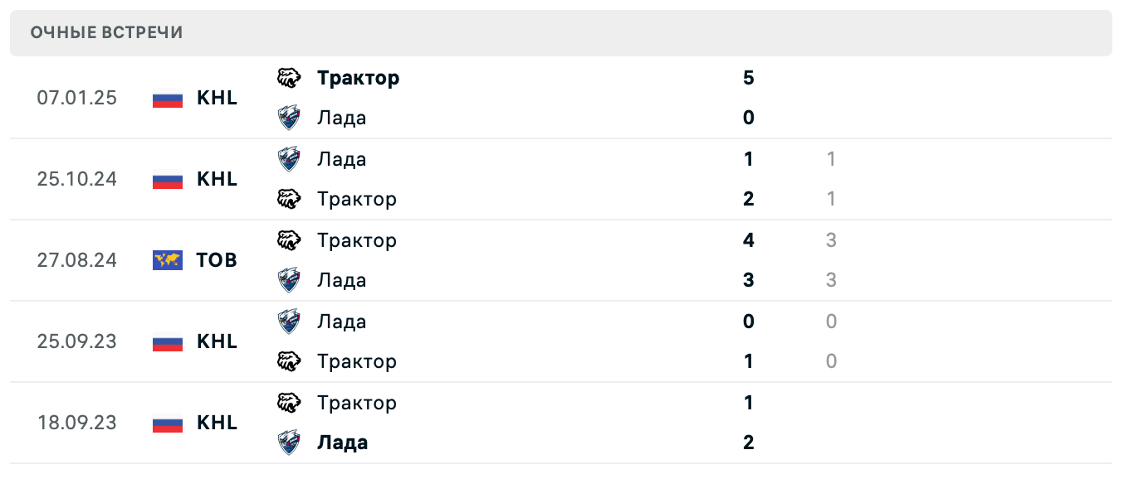This screenshot has width=1124, height=479.
Task: Select the world map icon of the 27.08.24 friendly
Action: pos(167,259)
